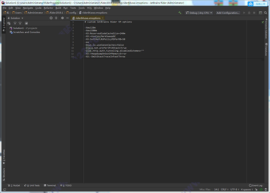This screenshot has width=270, height=193.
Task: Open the Window menu
Action: (x=98, y=8)
